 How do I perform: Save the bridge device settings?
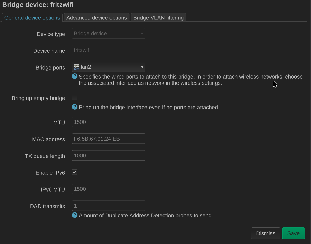pyautogui.click(x=293, y=233)
